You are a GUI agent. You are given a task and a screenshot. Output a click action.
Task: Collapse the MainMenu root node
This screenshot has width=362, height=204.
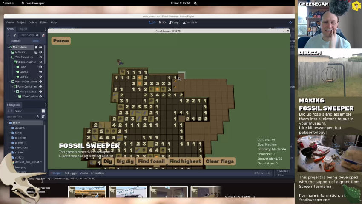[8, 47]
